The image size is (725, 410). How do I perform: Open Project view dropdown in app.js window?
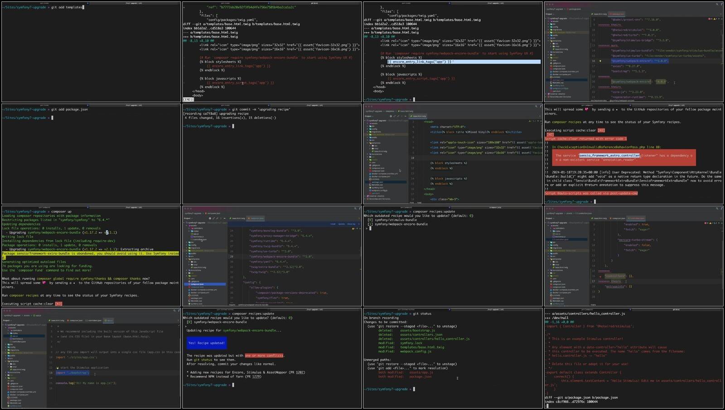click(x=7, y=320)
